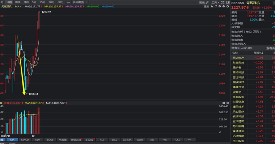
Task: Select the 多空线 indicator button
Action: tap(89, 140)
